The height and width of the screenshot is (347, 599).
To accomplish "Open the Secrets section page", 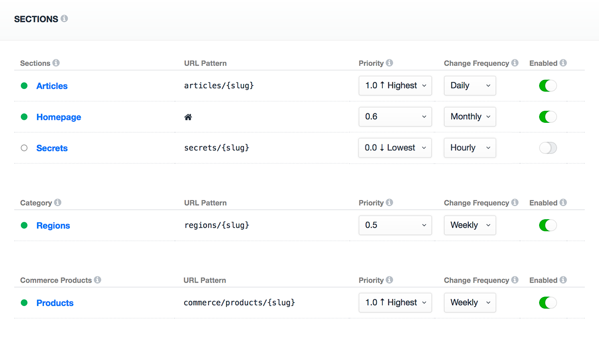I will (x=52, y=148).
